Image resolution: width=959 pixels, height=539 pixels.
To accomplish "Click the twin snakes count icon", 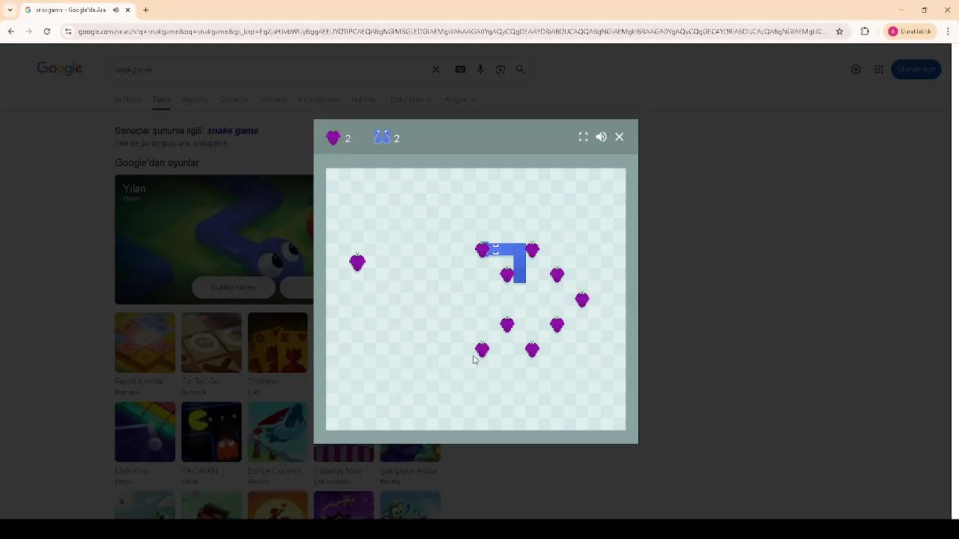I will 382,137.
